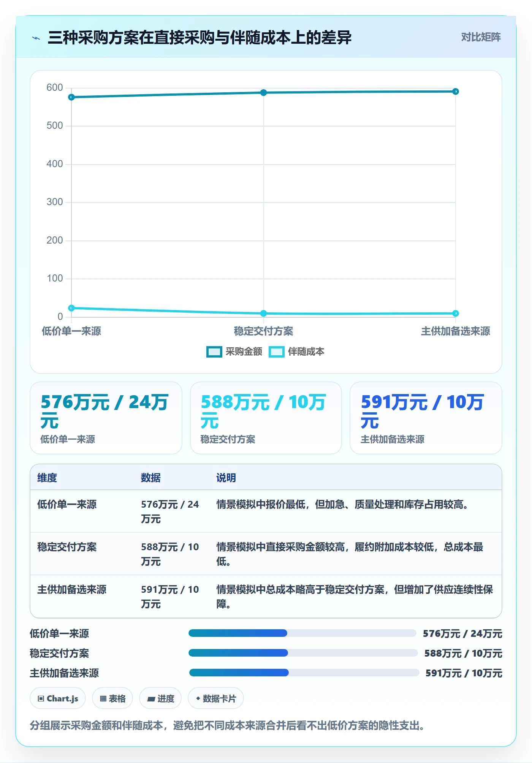Open the 591万元 / 10万元 data card
This screenshot has height=763, width=532.
coord(426,418)
